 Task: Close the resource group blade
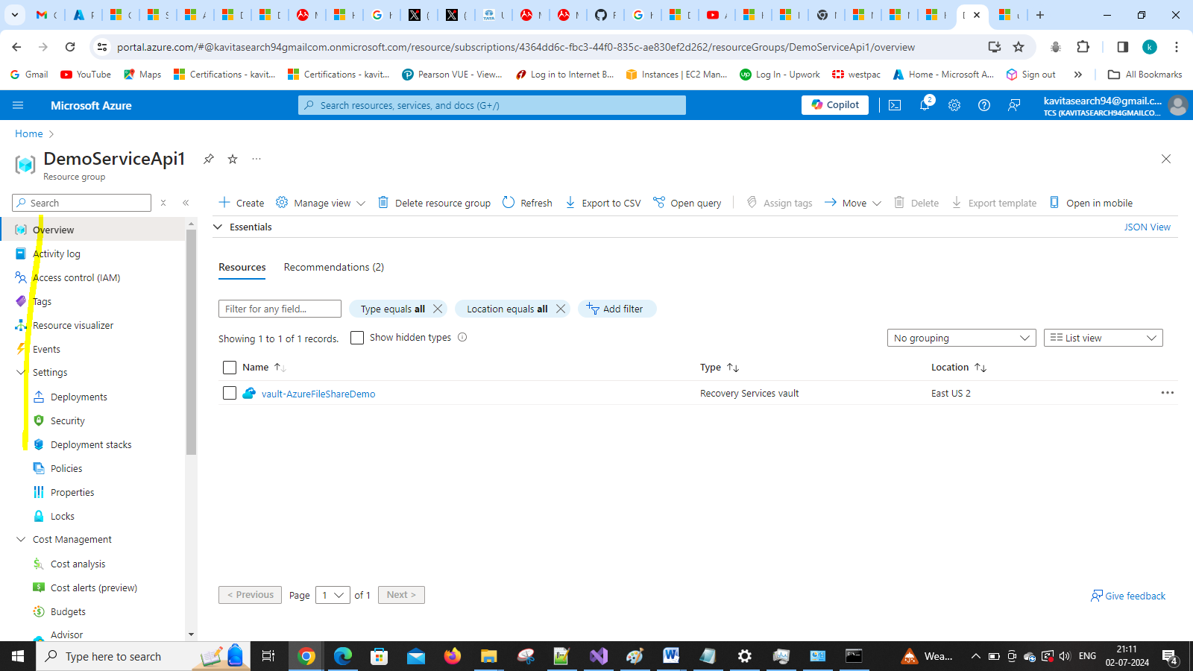1166,159
